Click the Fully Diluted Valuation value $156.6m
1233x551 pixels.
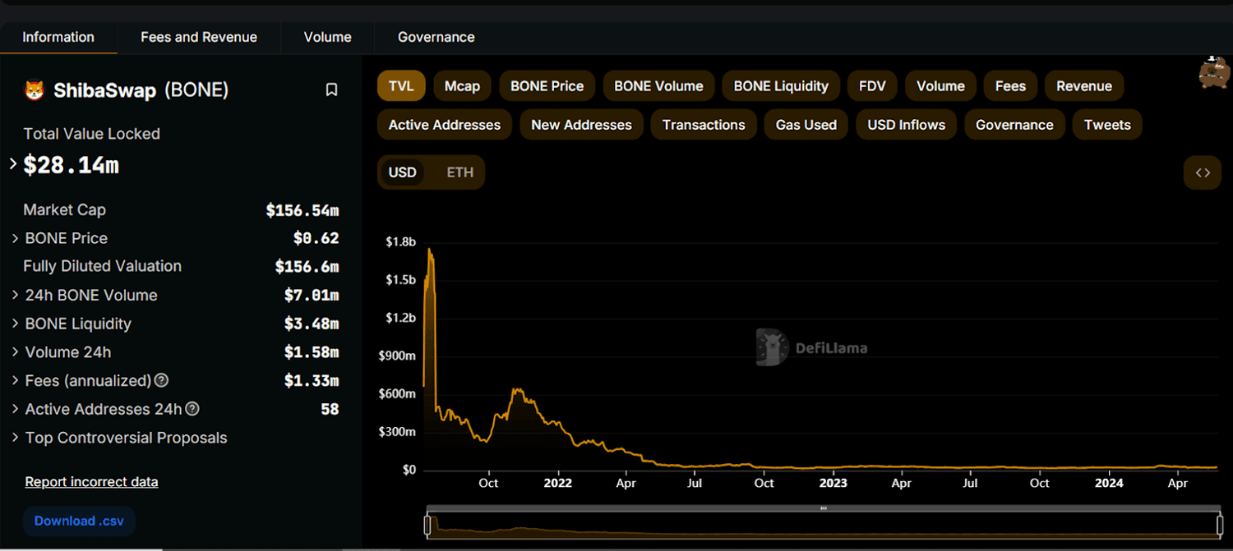click(x=307, y=266)
